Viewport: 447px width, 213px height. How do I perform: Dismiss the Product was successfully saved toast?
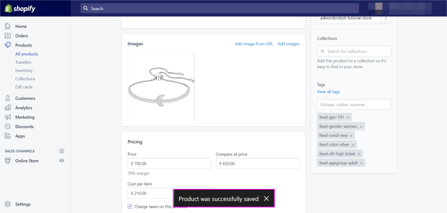coord(266,199)
